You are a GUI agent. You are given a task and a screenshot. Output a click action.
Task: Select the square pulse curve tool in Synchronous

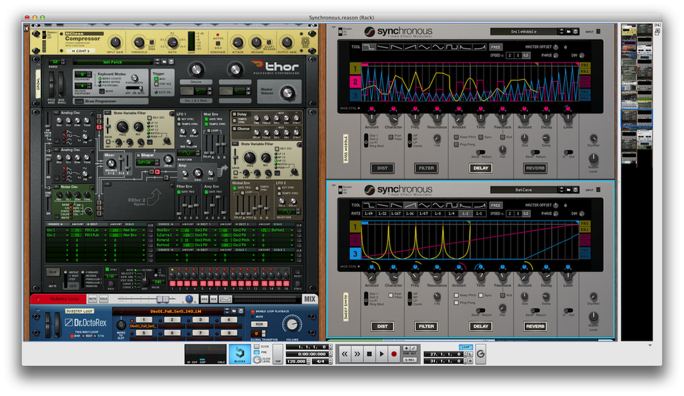point(451,47)
